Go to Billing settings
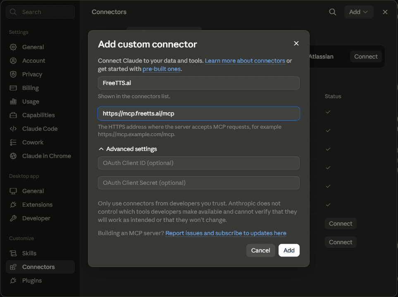Viewport: 398px width, 297px height. [x=40, y=88]
